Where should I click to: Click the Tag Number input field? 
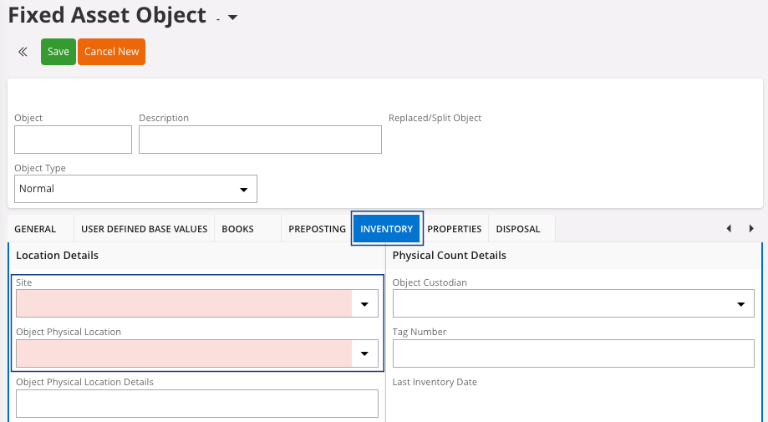573,354
